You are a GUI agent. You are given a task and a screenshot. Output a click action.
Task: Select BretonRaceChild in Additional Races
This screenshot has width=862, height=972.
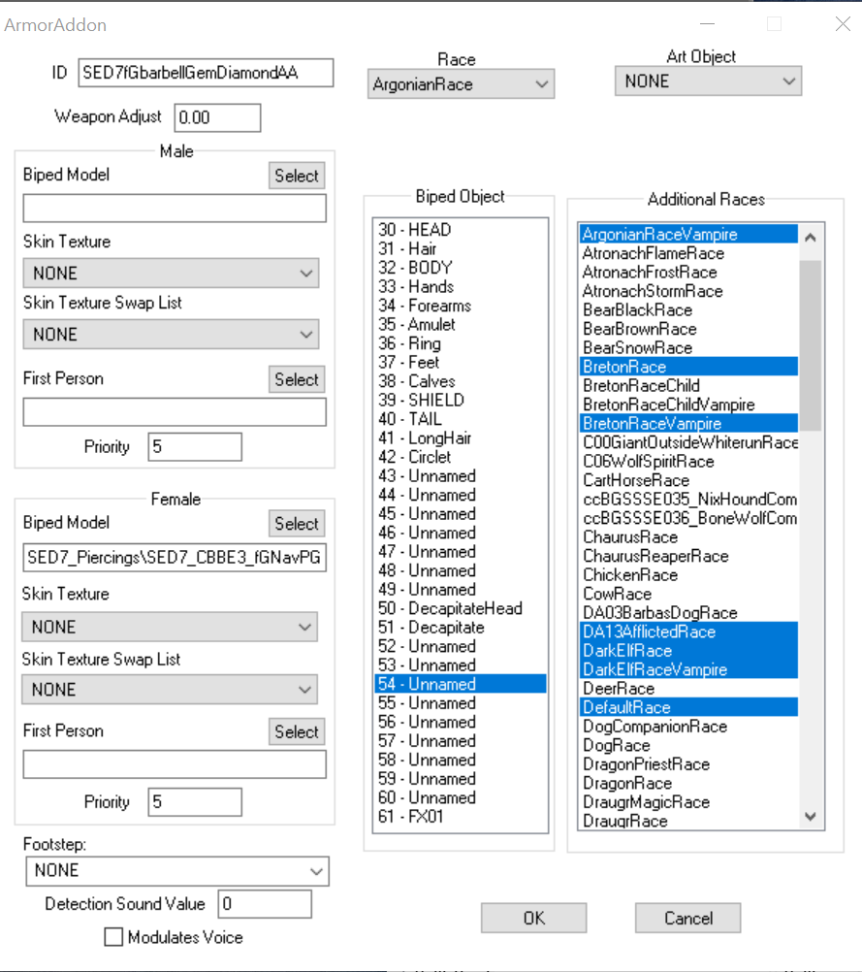coord(688,385)
